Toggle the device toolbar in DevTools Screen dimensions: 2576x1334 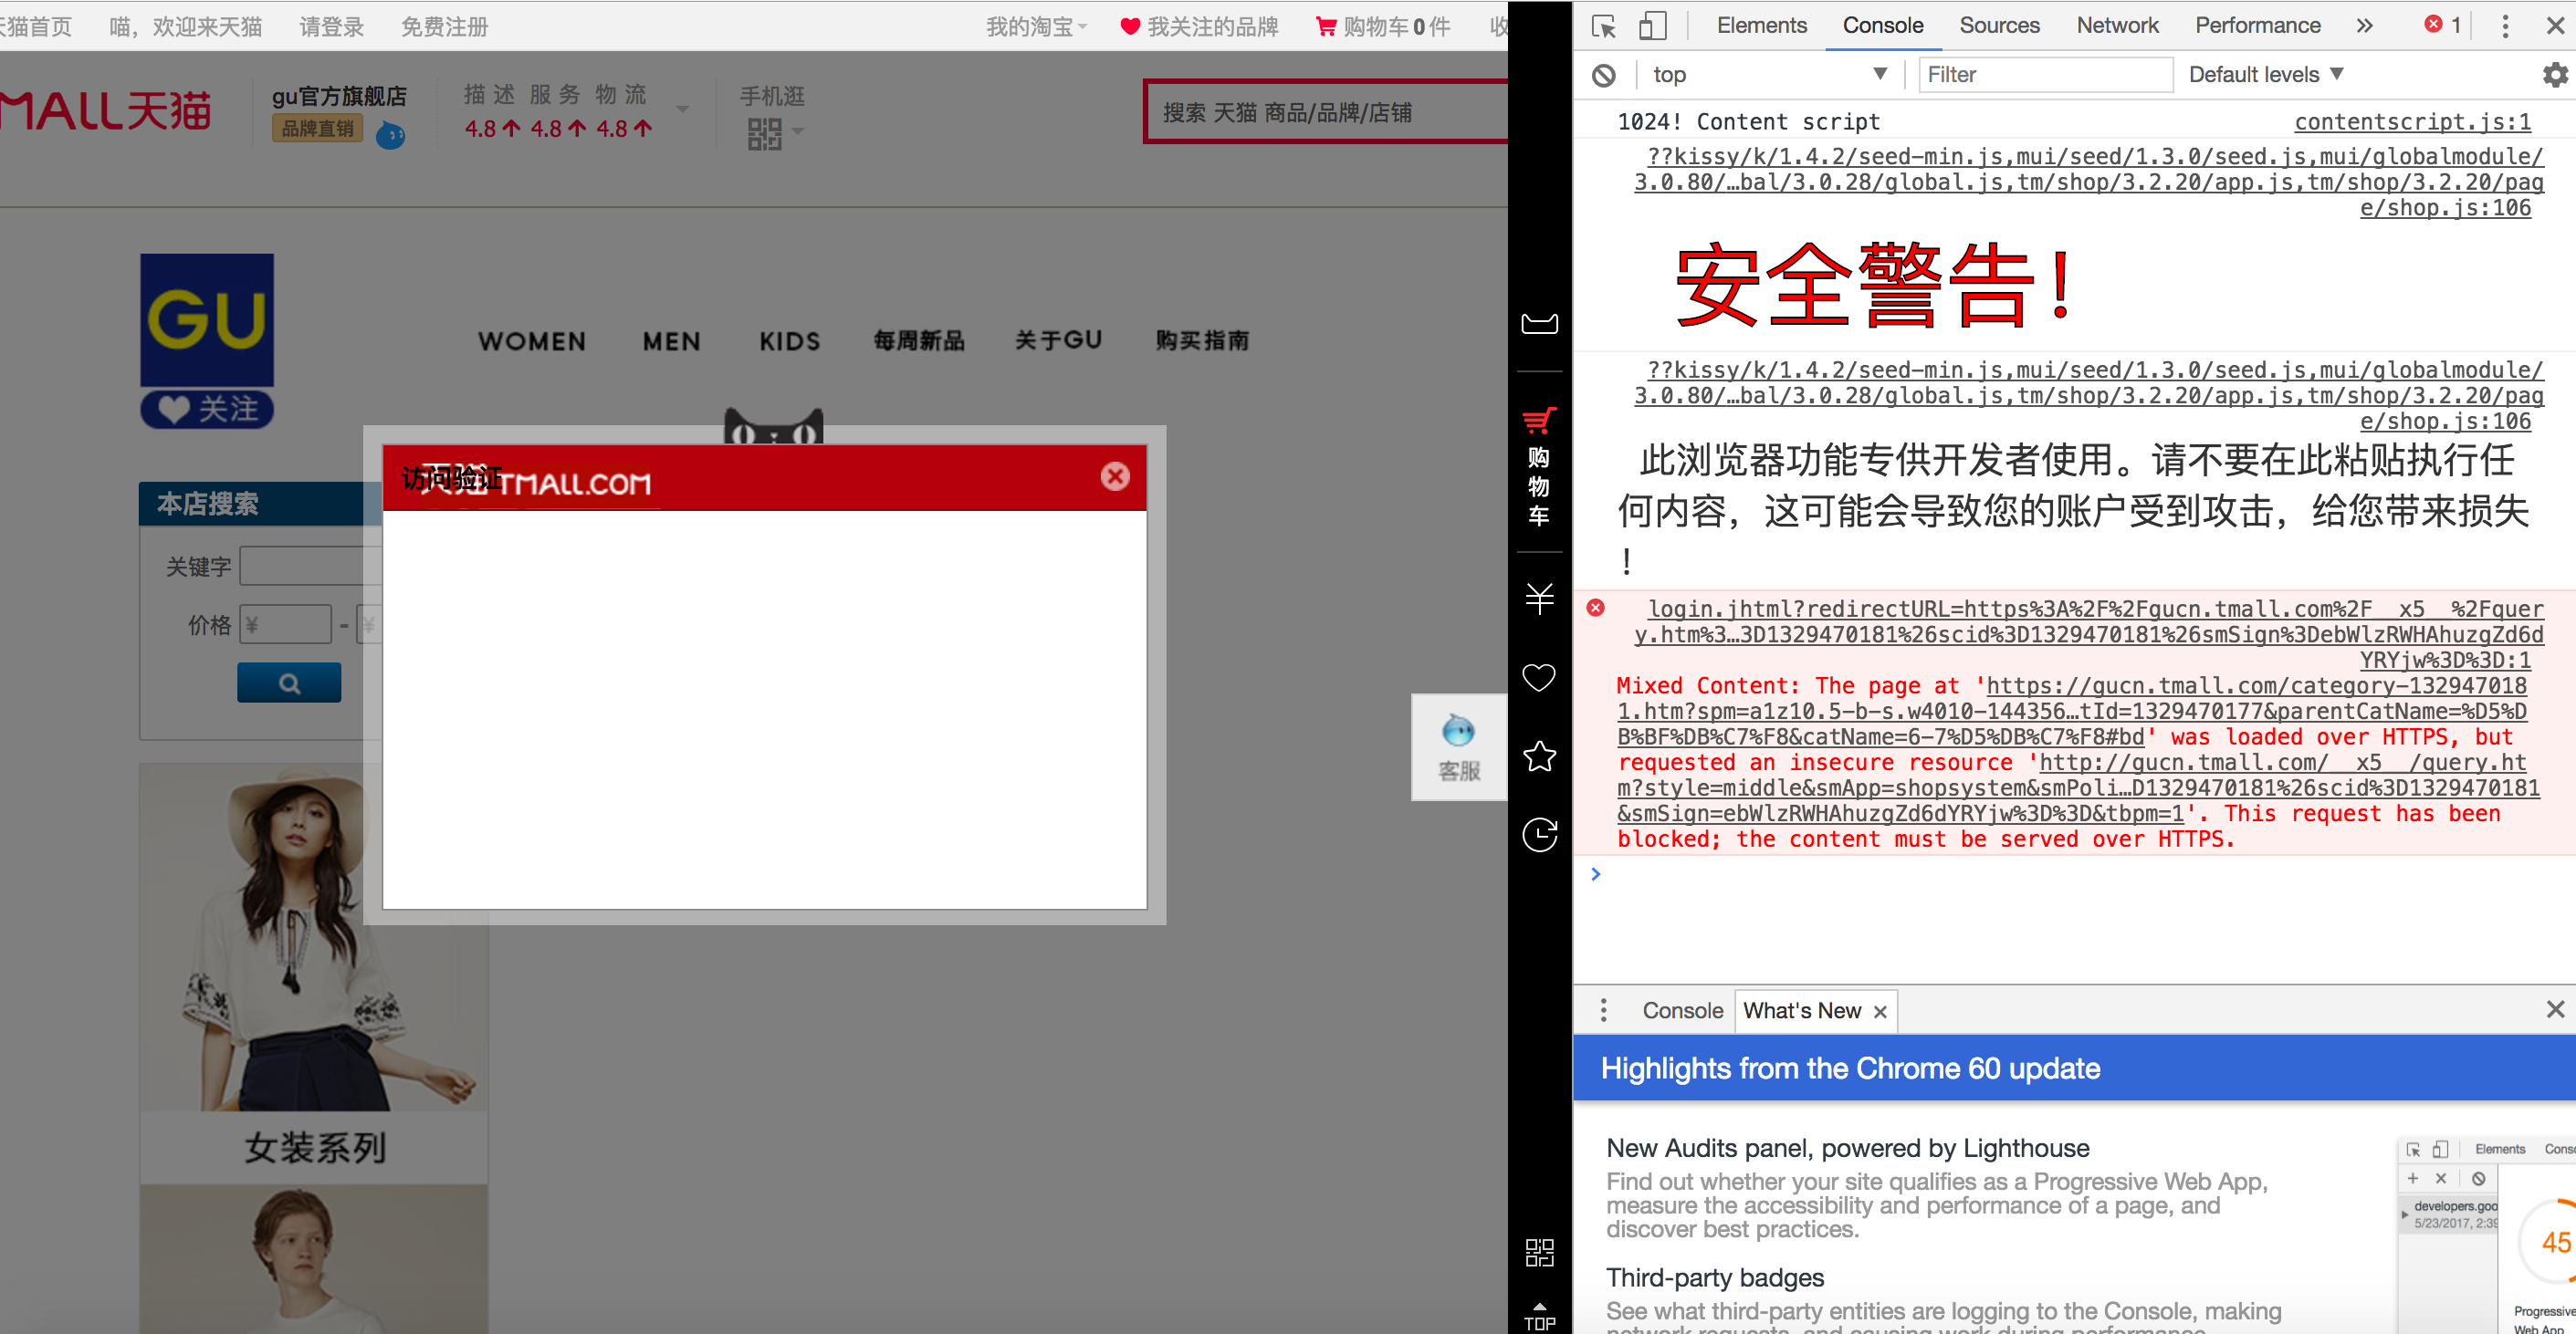(x=1651, y=25)
